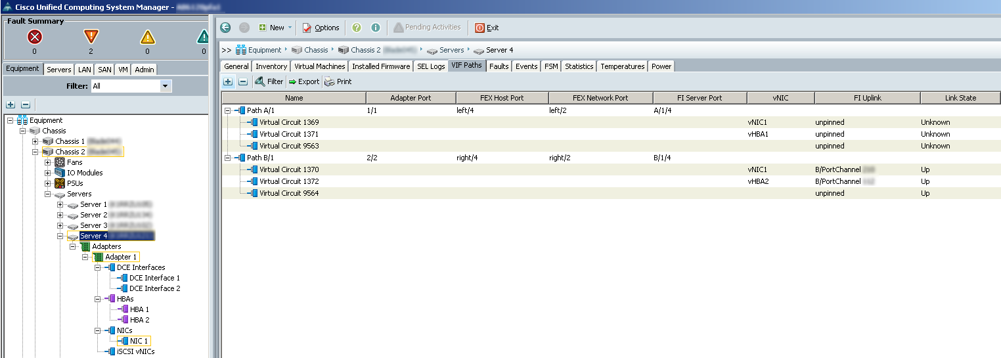This screenshot has height=358, width=1001.
Task: Click the major fault orange triangle icon
Action: pos(91,37)
